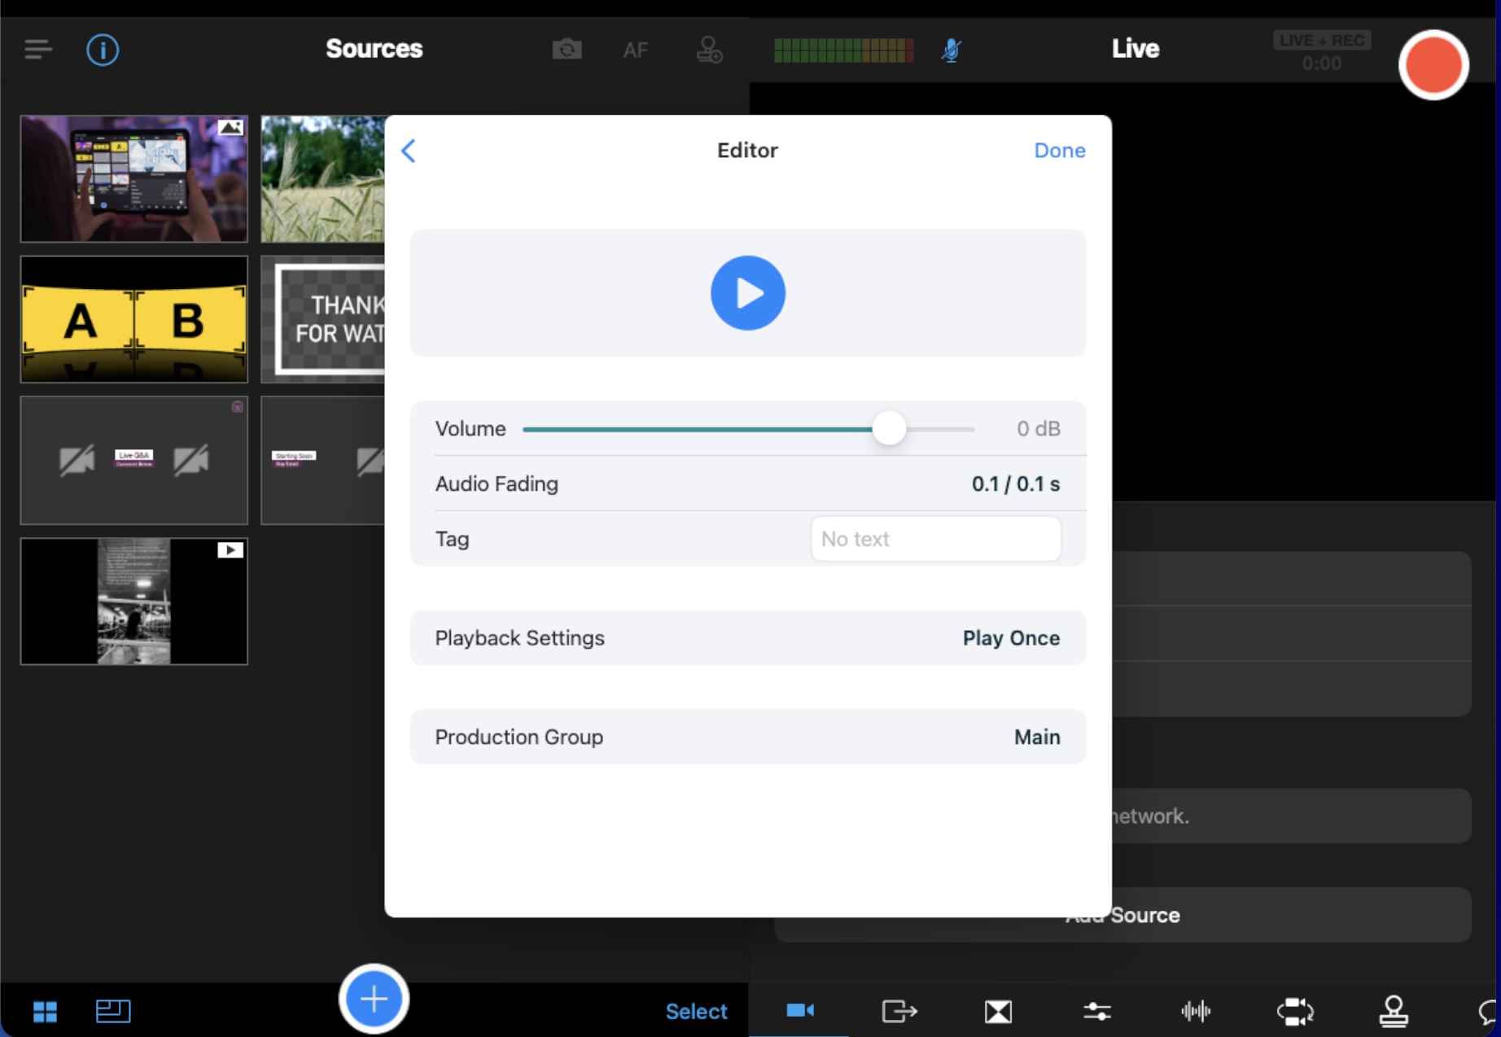Click the Select button
This screenshot has height=1037, width=1501.
[x=696, y=1011]
